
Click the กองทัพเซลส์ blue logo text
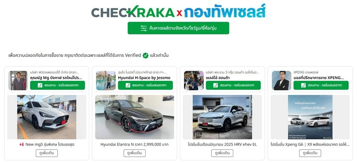coord(225,11)
